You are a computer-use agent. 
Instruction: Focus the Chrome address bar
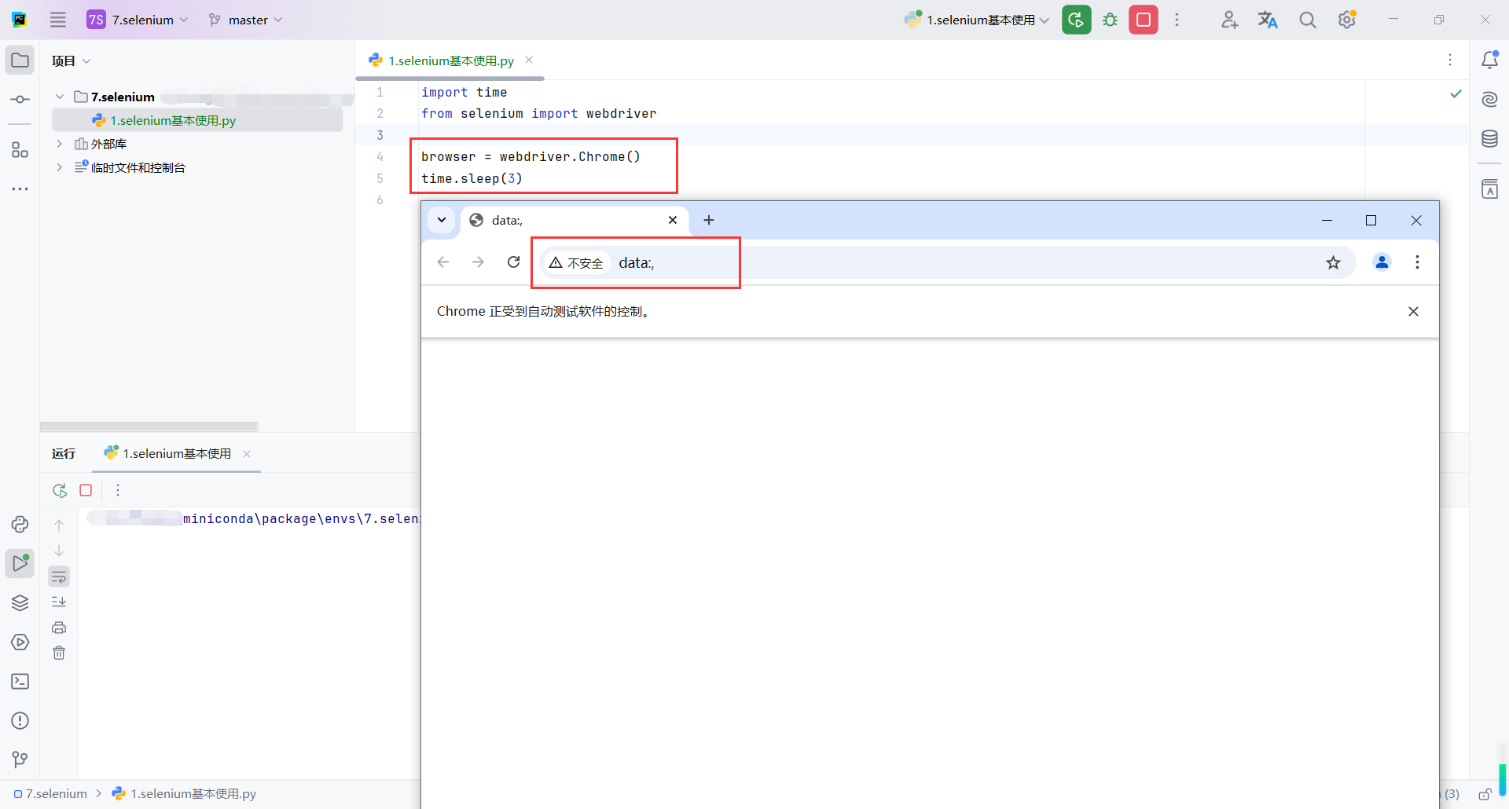click(947, 263)
